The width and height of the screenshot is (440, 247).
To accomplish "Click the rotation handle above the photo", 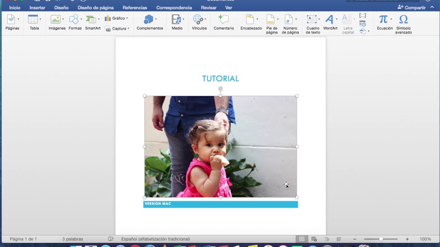I will click(x=221, y=89).
